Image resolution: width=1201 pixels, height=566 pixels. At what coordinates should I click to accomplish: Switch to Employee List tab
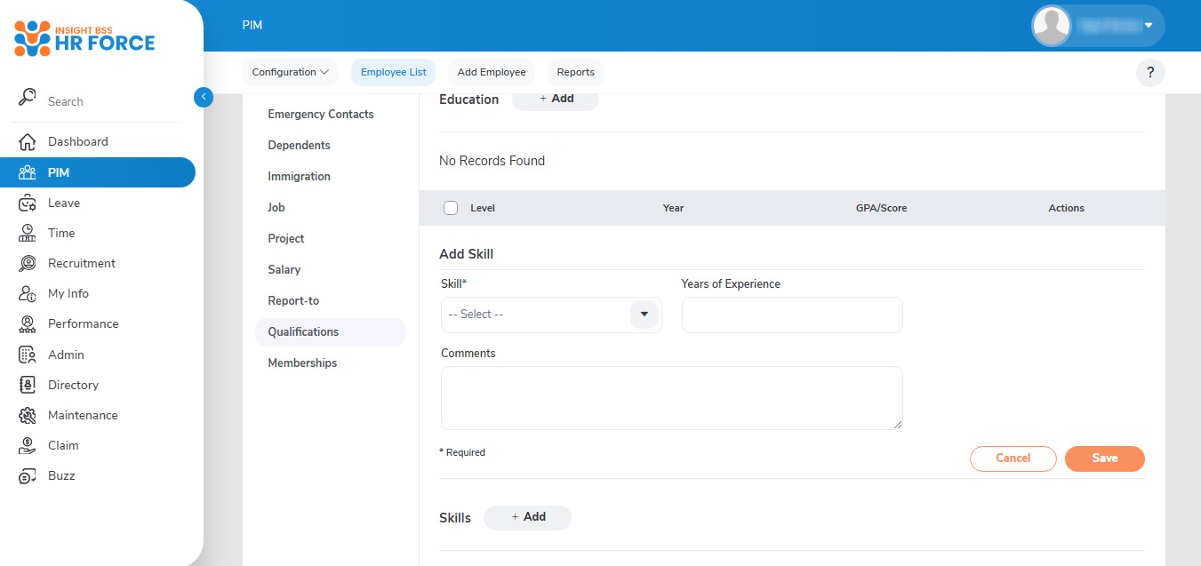click(x=393, y=73)
